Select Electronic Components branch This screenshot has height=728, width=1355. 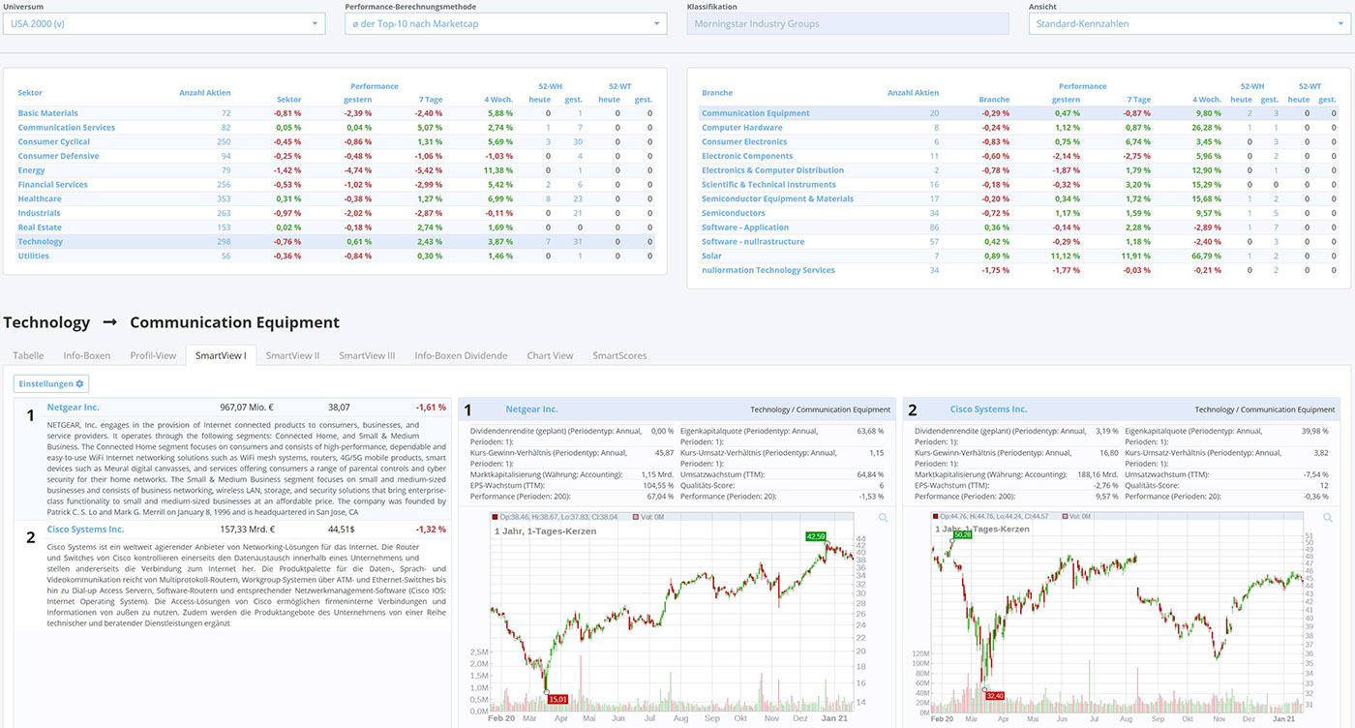(x=747, y=156)
